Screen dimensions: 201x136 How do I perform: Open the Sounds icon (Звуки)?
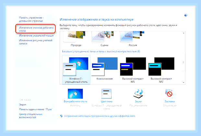138,94
